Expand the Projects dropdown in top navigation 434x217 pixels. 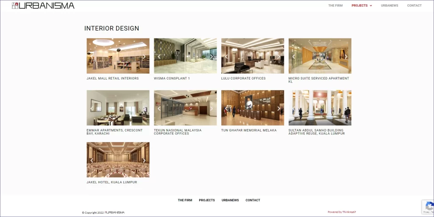pos(362,5)
